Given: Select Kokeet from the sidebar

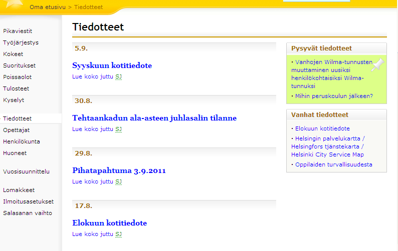Looking at the screenshot, I should point(13,54).
